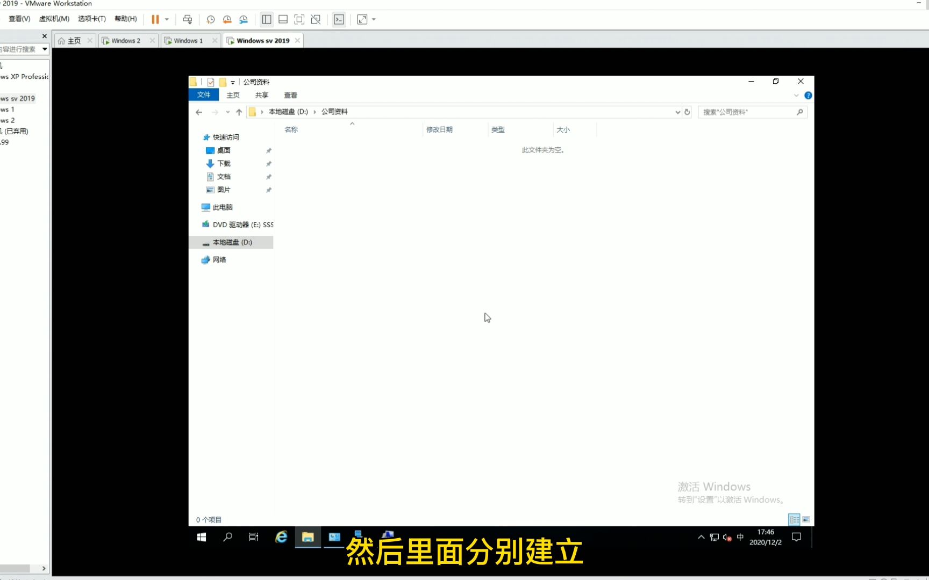Select 此电脑 in the navigation pane
Image resolution: width=929 pixels, height=580 pixels.
click(x=223, y=207)
